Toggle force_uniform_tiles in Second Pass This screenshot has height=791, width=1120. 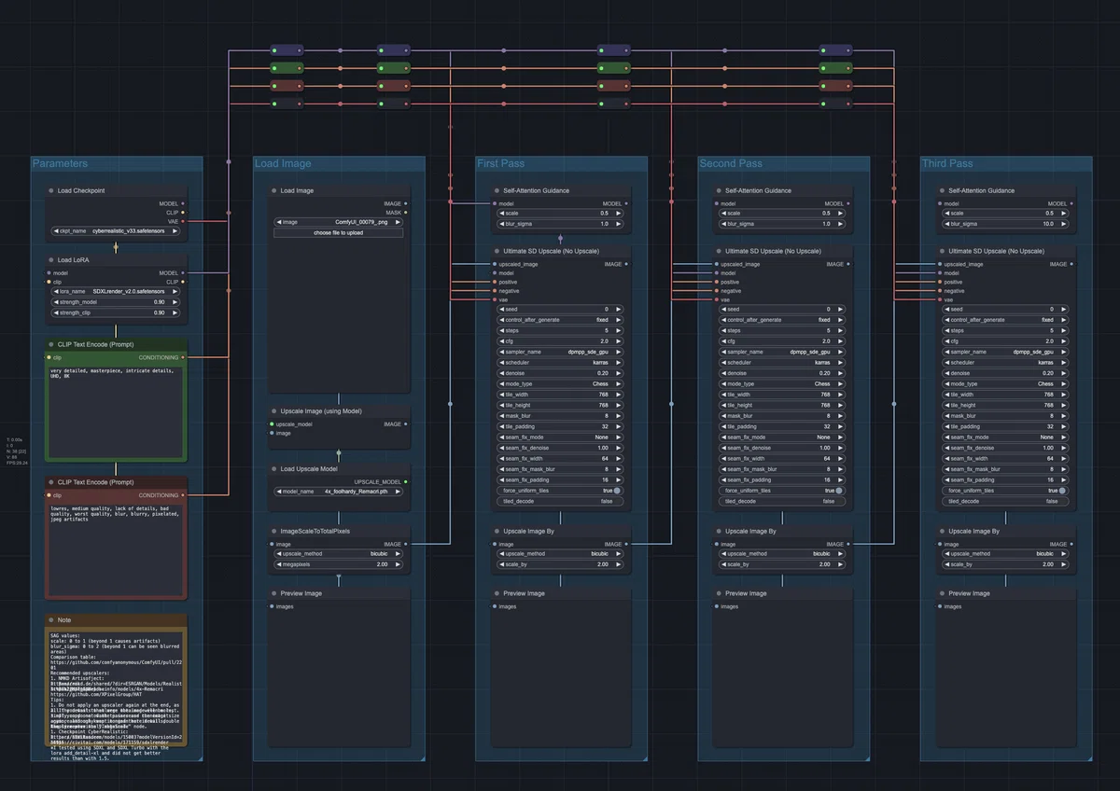tap(782, 491)
